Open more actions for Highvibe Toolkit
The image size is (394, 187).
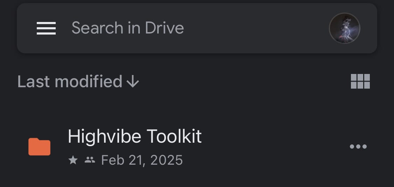tap(358, 147)
